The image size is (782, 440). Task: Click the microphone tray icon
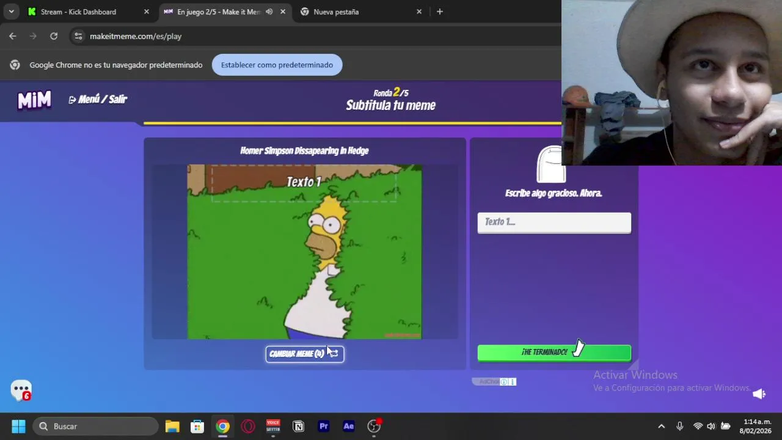coord(679,426)
